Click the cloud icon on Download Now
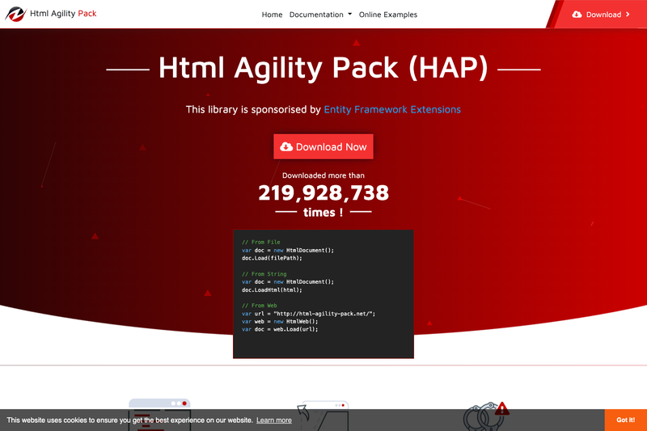The image size is (647, 431). (286, 146)
